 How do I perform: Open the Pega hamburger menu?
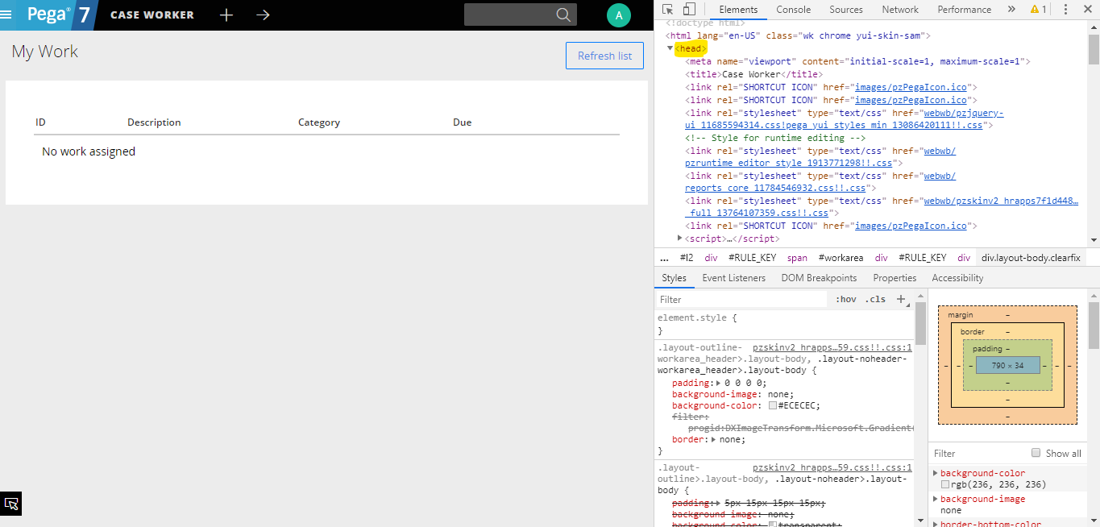tap(12, 14)
